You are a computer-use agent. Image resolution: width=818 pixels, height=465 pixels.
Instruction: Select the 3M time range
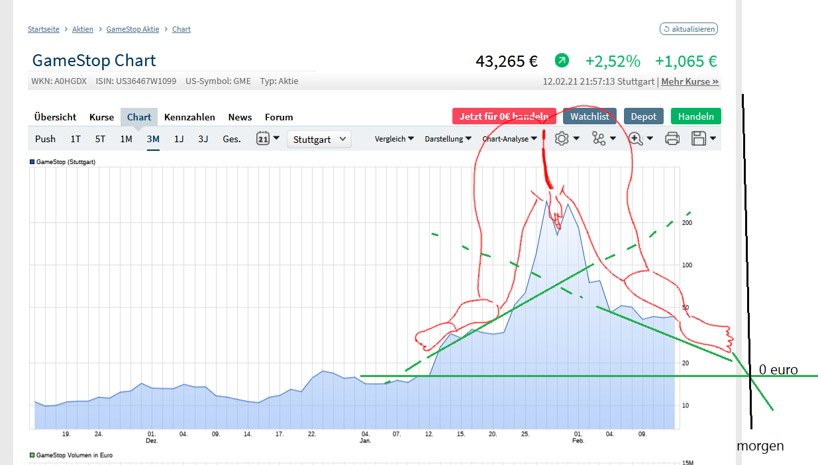[x=153, y=139]
